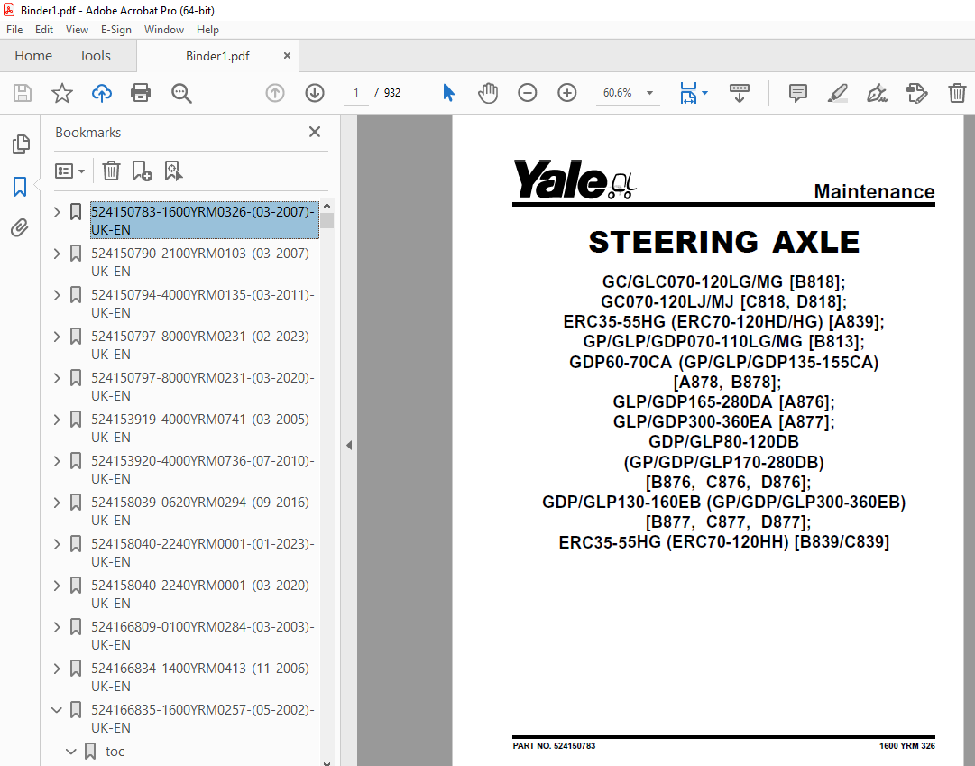
Task: Activate the Hand pan tool
Action: click(487, 93)
